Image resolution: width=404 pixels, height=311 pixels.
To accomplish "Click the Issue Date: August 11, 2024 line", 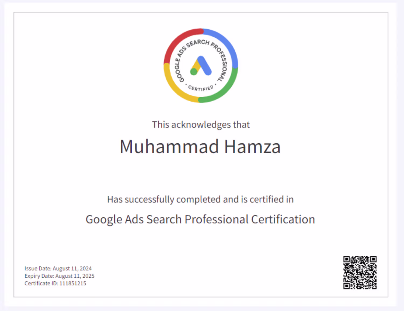I will (58, 268).
